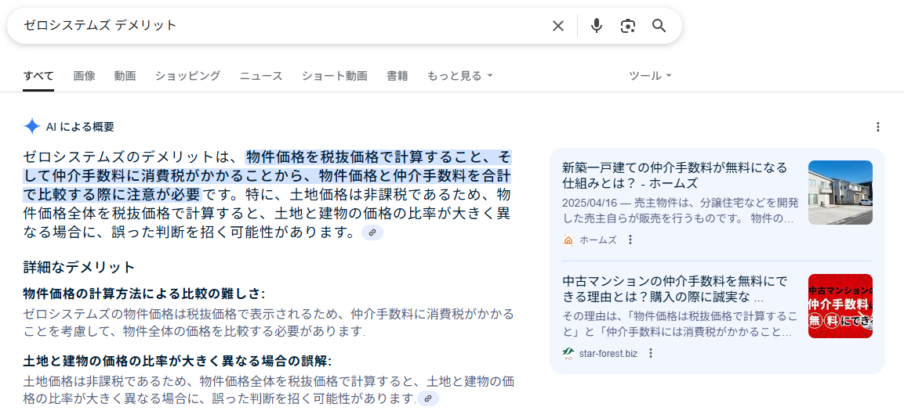Focus the search field containing ゼロシステムズ デメリット
The height and width of the screenshot is (418, 904).
(x=282, y=26)
